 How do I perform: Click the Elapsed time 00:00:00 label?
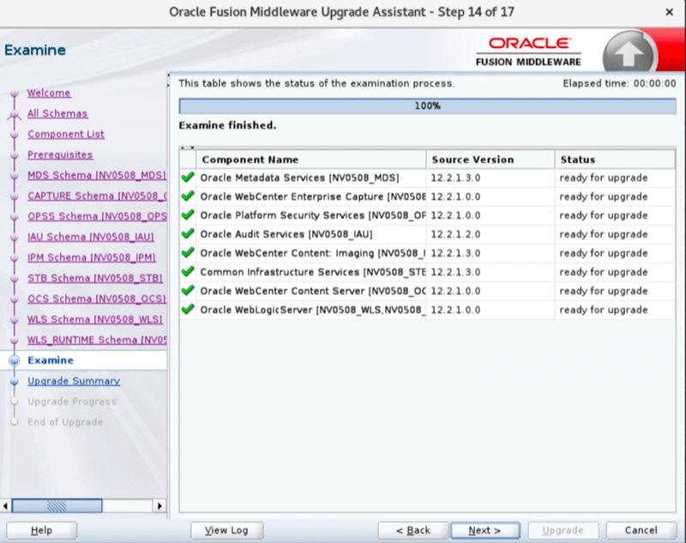[x=619, y=83]
